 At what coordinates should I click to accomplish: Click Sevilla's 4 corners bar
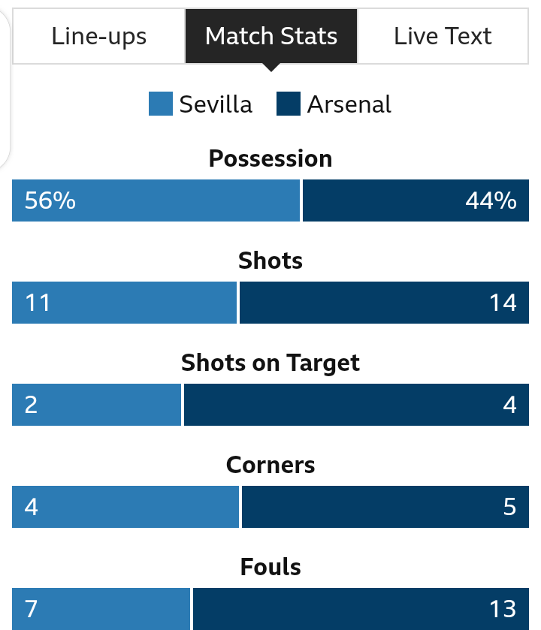[125, 507]
